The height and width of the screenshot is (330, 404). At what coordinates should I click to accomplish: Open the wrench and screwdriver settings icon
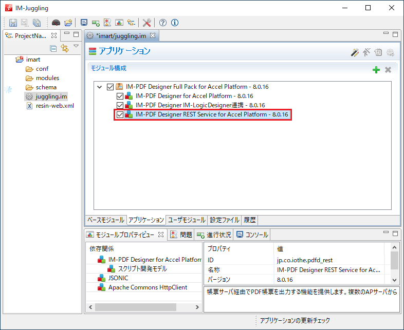pos(146,23)
